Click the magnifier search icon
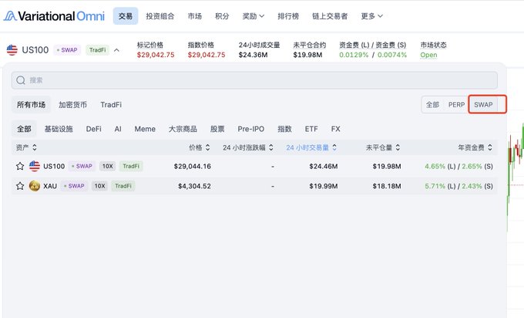The height and width of the screenshot is (318, 524). pyautogui.click(x=21, y=80)
